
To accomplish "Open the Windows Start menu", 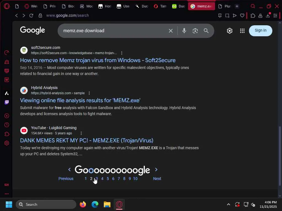I will coord(9,204).
